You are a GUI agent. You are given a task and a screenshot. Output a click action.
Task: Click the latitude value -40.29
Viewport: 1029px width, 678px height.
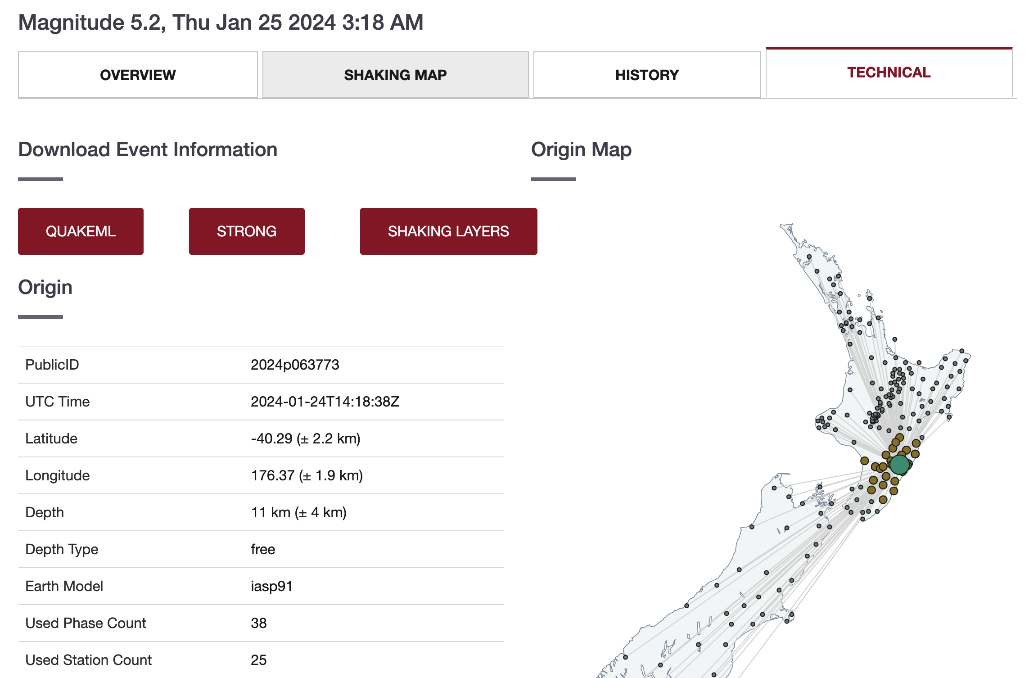pos(306,438)
